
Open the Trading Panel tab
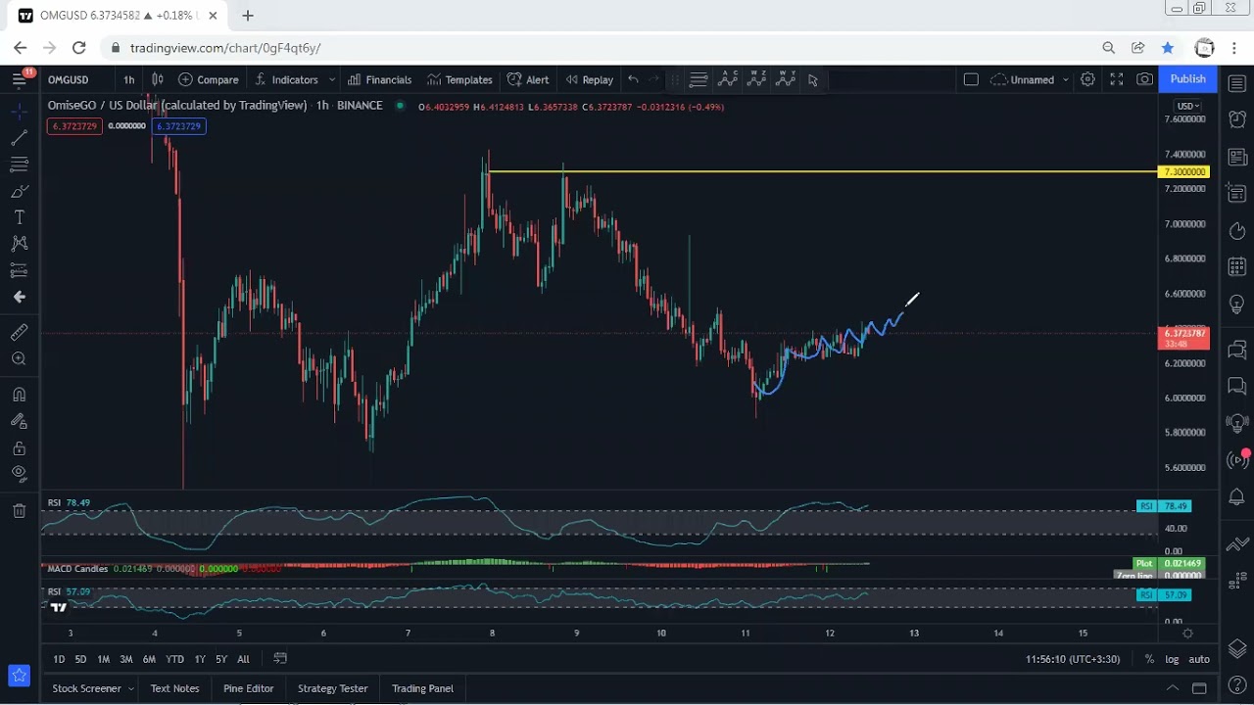tap(422, 688)
